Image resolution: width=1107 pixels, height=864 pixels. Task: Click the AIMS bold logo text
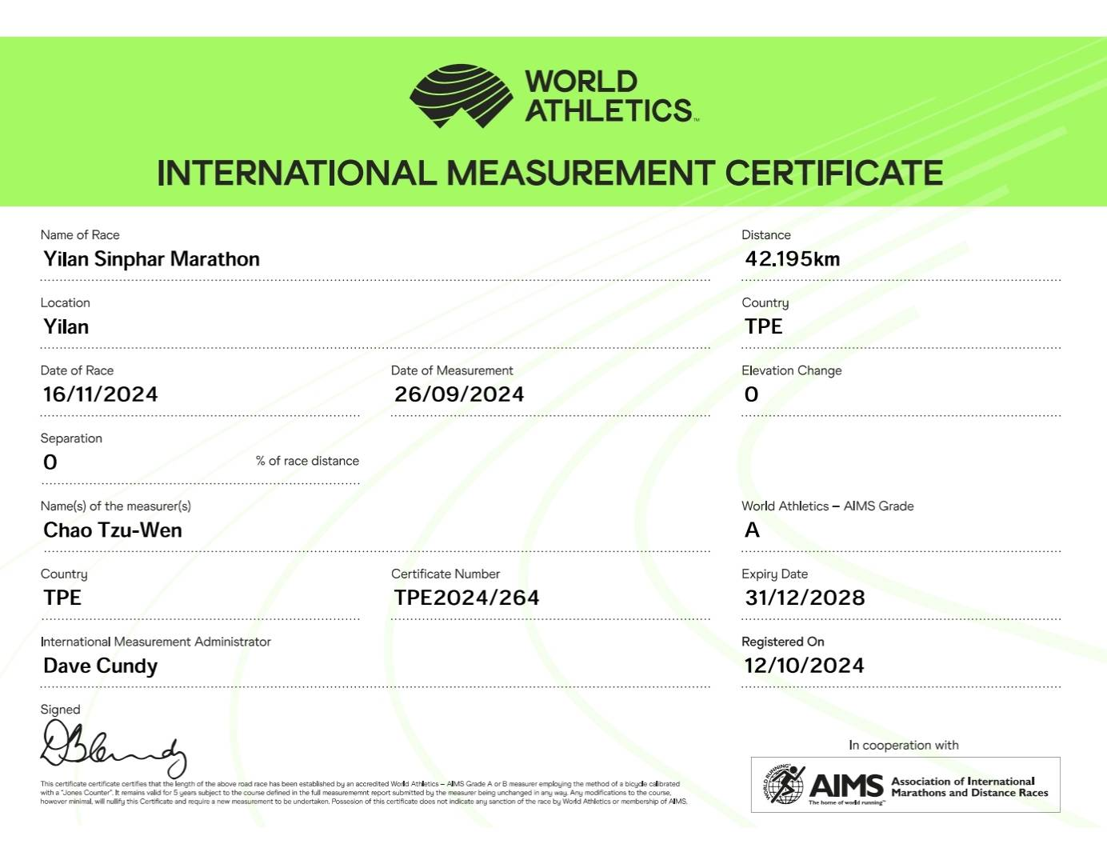846,785
